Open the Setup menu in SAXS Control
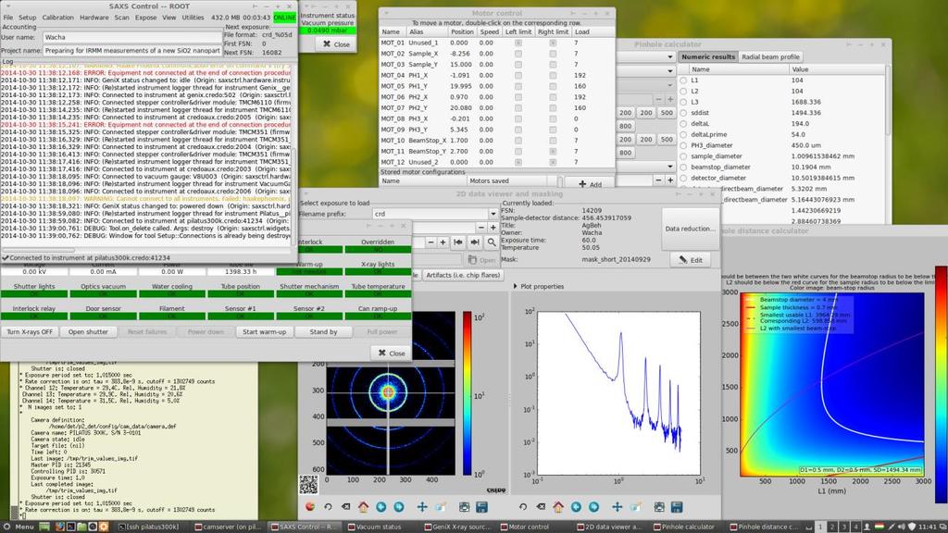 click(27, 18)
